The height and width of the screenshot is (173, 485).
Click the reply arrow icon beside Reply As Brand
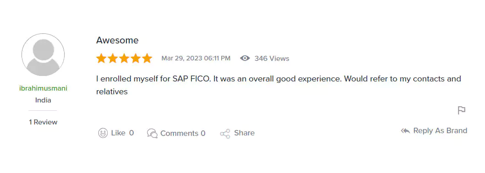pos(405,131)
